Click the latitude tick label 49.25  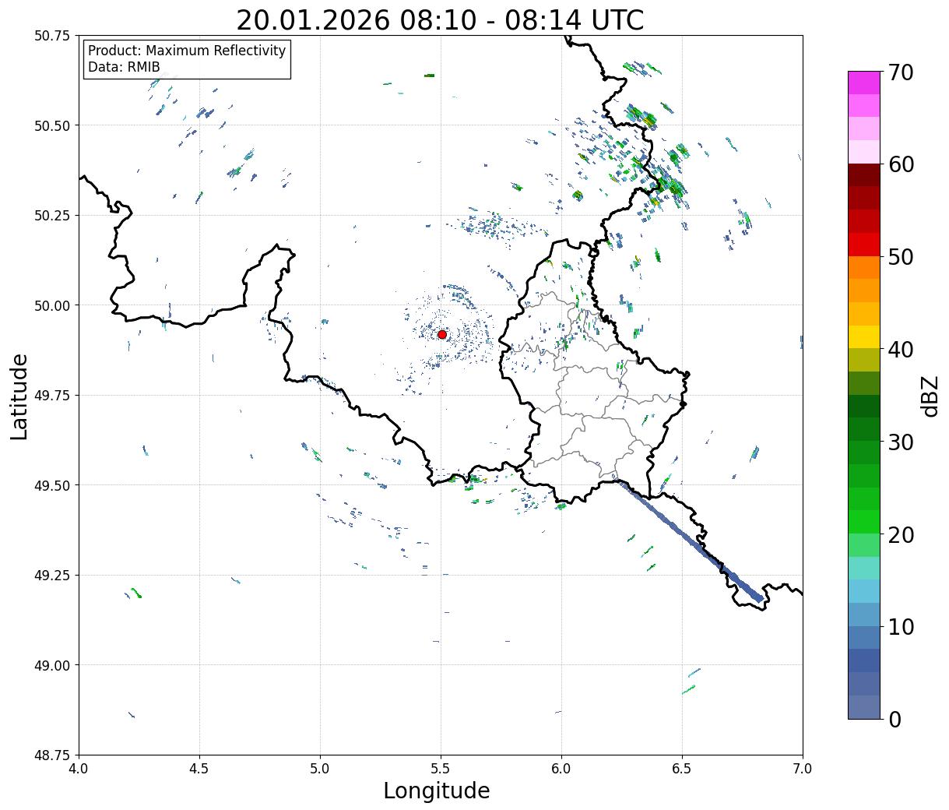tap(53, 576)
